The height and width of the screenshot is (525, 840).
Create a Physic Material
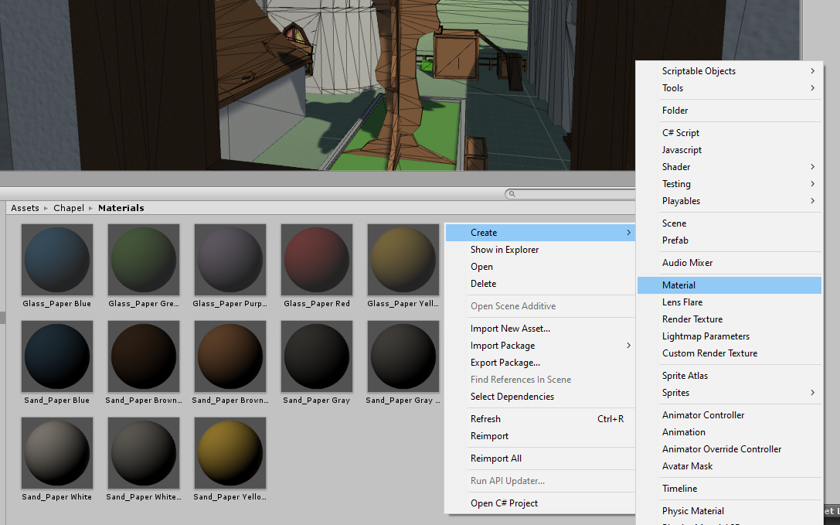(692, 512)
